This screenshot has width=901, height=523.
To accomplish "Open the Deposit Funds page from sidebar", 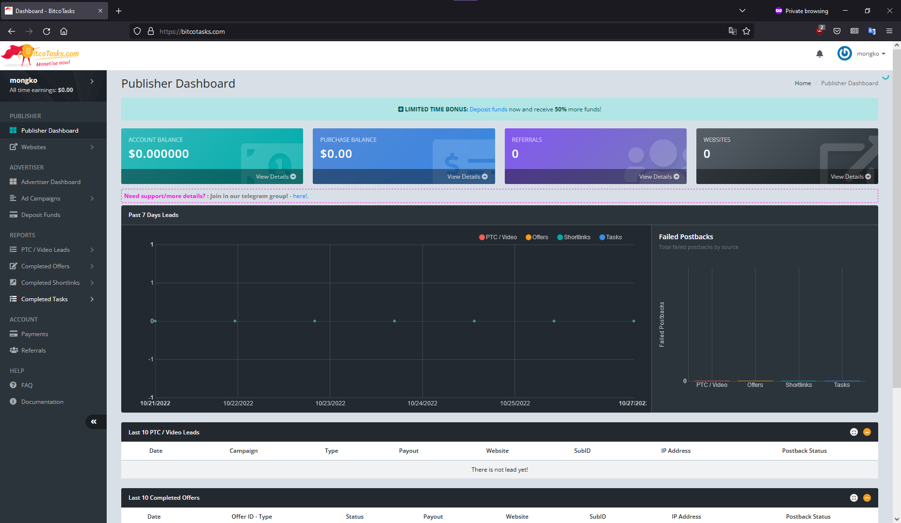I will tap(40, 215).
